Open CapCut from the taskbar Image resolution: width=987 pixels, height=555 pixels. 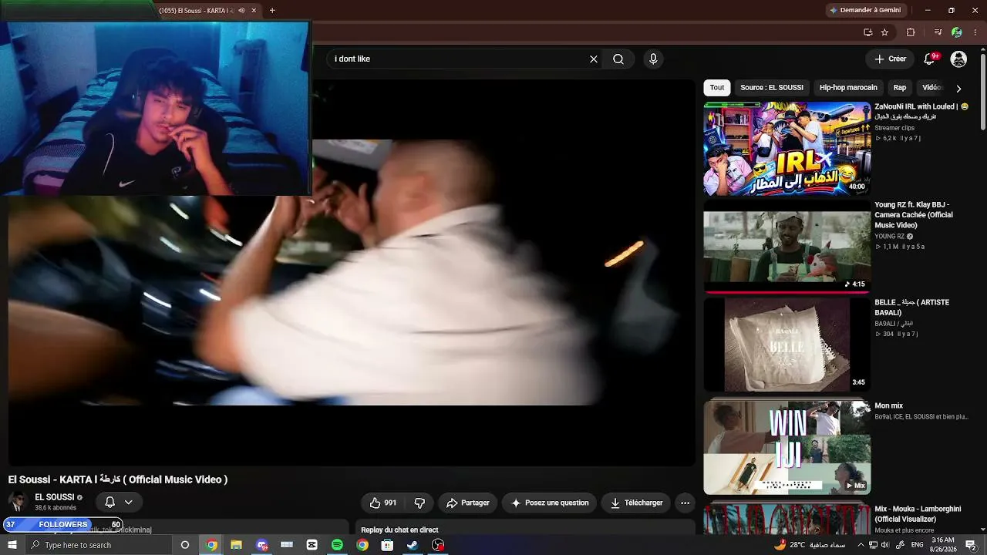pyautogui.click(x=312, y=545)
